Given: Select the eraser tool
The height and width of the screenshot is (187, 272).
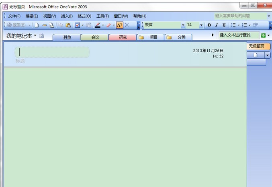Looking at the screenshot, I should [x=108, y=25].
